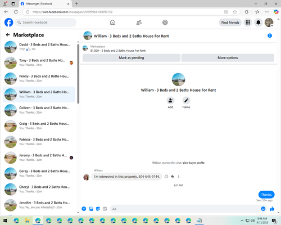Open emoji picker in message box
Viewport: 281px width, 225px height.
point(263,209)
